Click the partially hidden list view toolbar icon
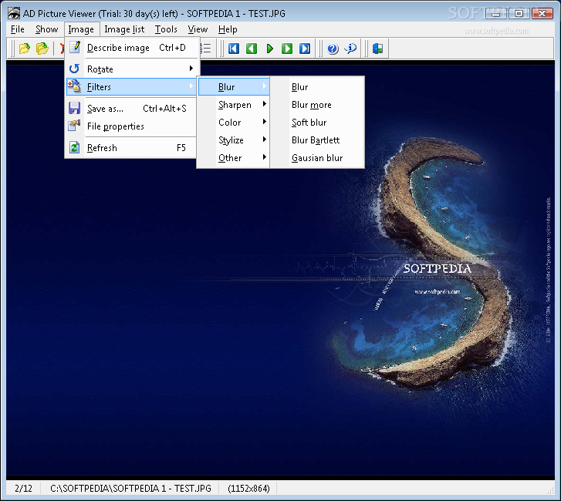 (207, 49)
